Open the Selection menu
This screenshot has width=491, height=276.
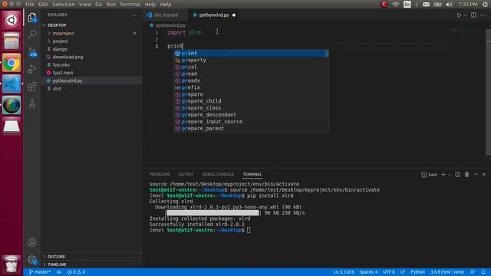point(64,5)
